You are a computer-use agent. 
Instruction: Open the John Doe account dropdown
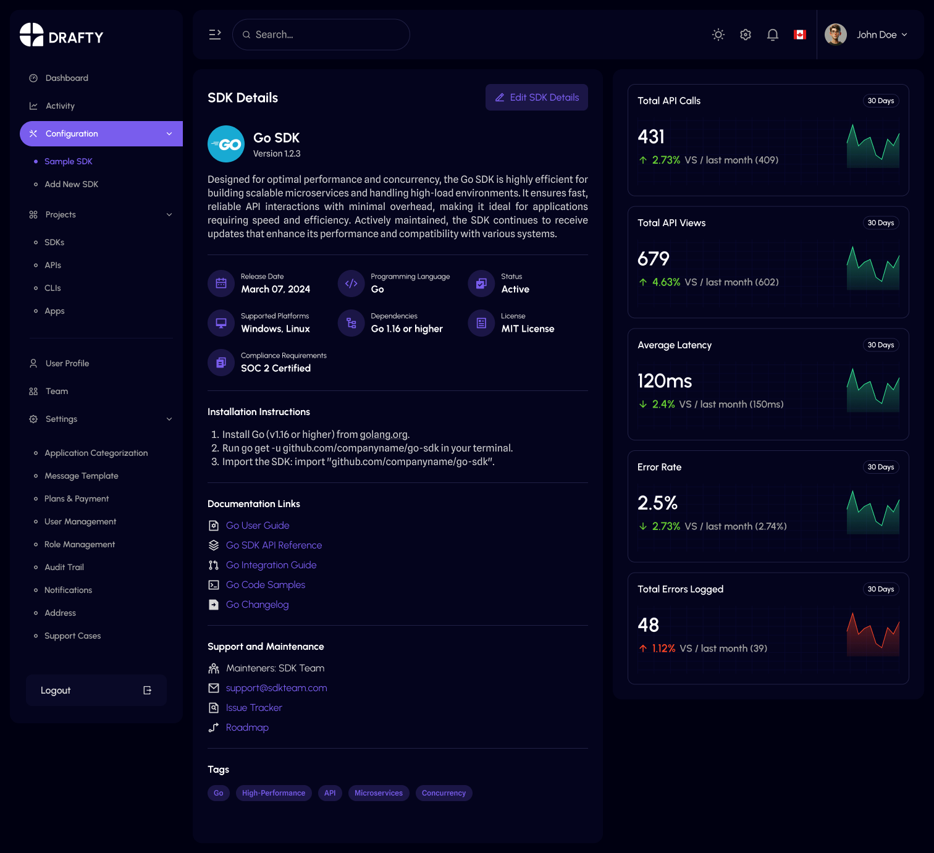(881, 35)
